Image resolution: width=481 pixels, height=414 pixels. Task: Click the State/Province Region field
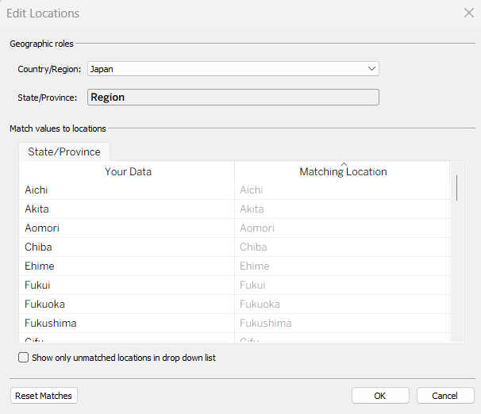coord(233,98)
